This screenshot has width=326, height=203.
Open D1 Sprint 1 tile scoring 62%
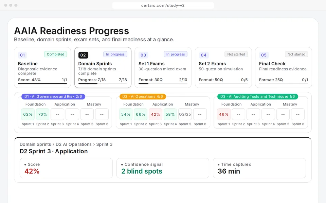(28, 114)
